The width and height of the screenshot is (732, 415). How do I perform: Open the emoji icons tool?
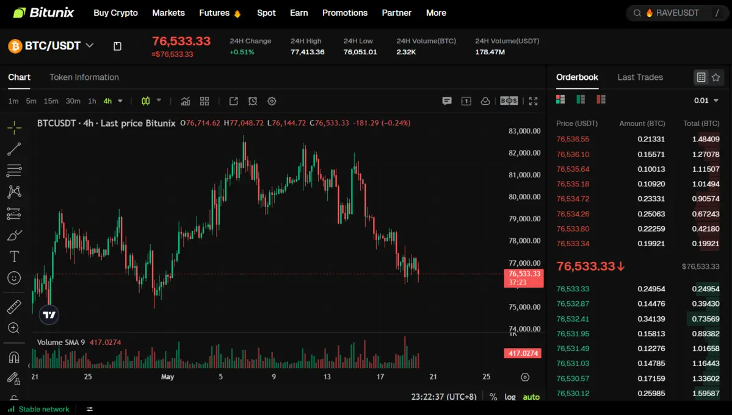pos(14,278)
